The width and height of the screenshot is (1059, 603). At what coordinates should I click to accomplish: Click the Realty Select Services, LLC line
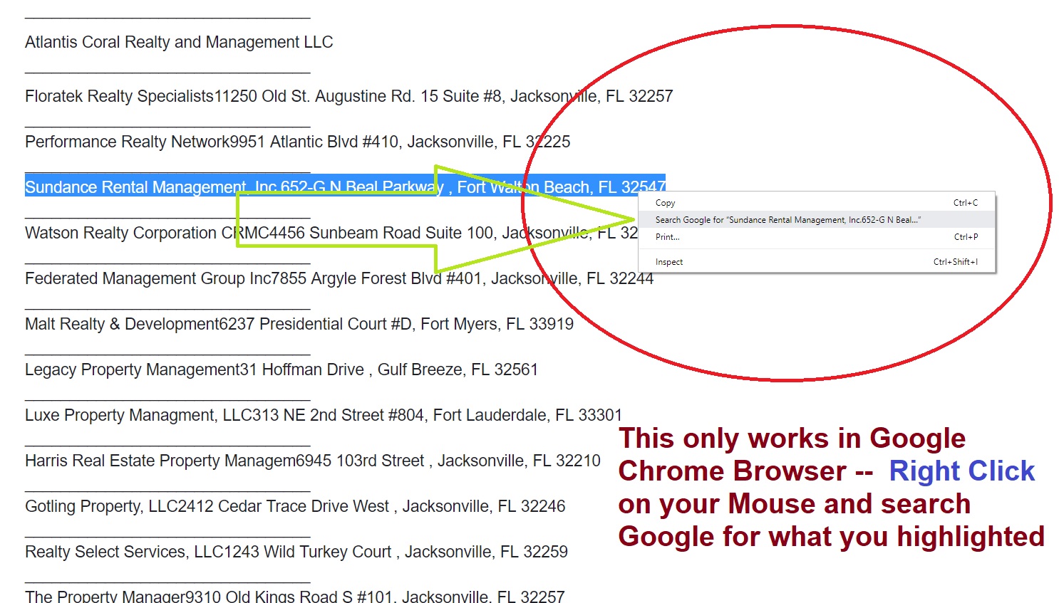[296, 552]
